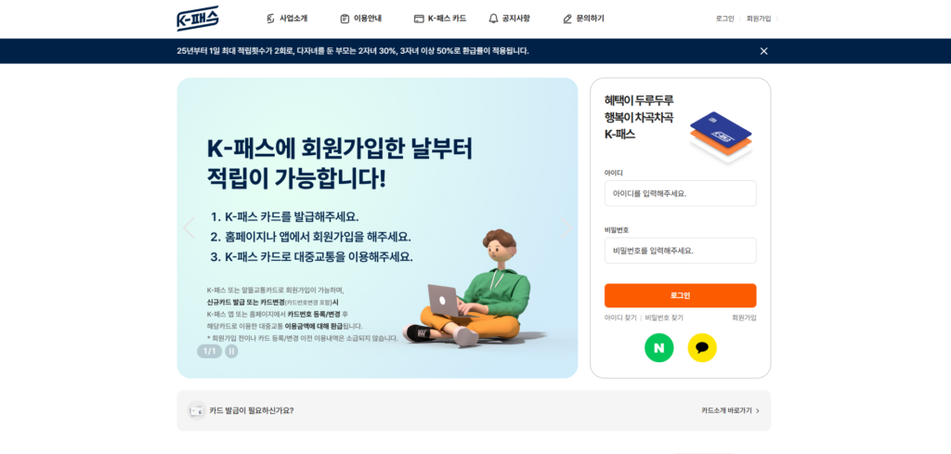Screen dimensions: 951x454
Task: Click the bell icon beside 공지사항
Action: coord(493,19)
